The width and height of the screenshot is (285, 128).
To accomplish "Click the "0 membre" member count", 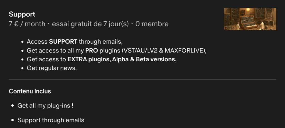I will [x=152, y=24].
